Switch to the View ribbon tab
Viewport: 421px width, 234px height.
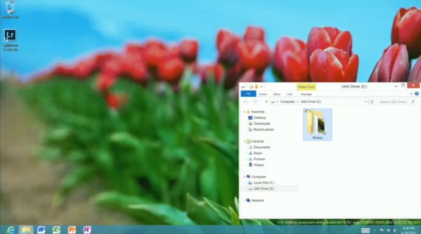pyautogui.click(x=289, y=94)
